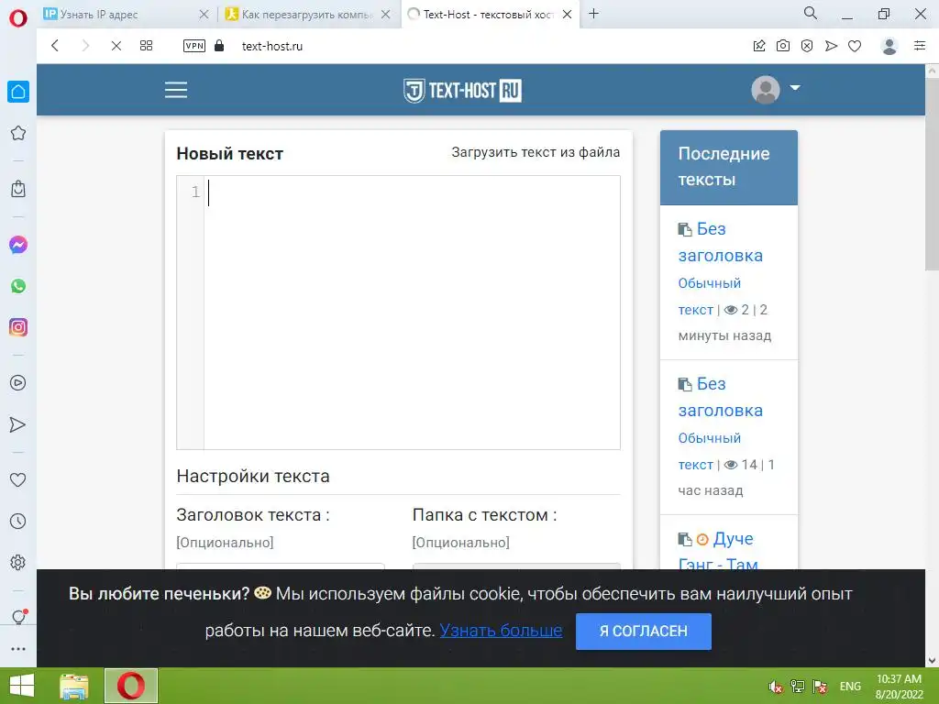Stop loading the page
The image size is (939, 704).
point(116,46)
